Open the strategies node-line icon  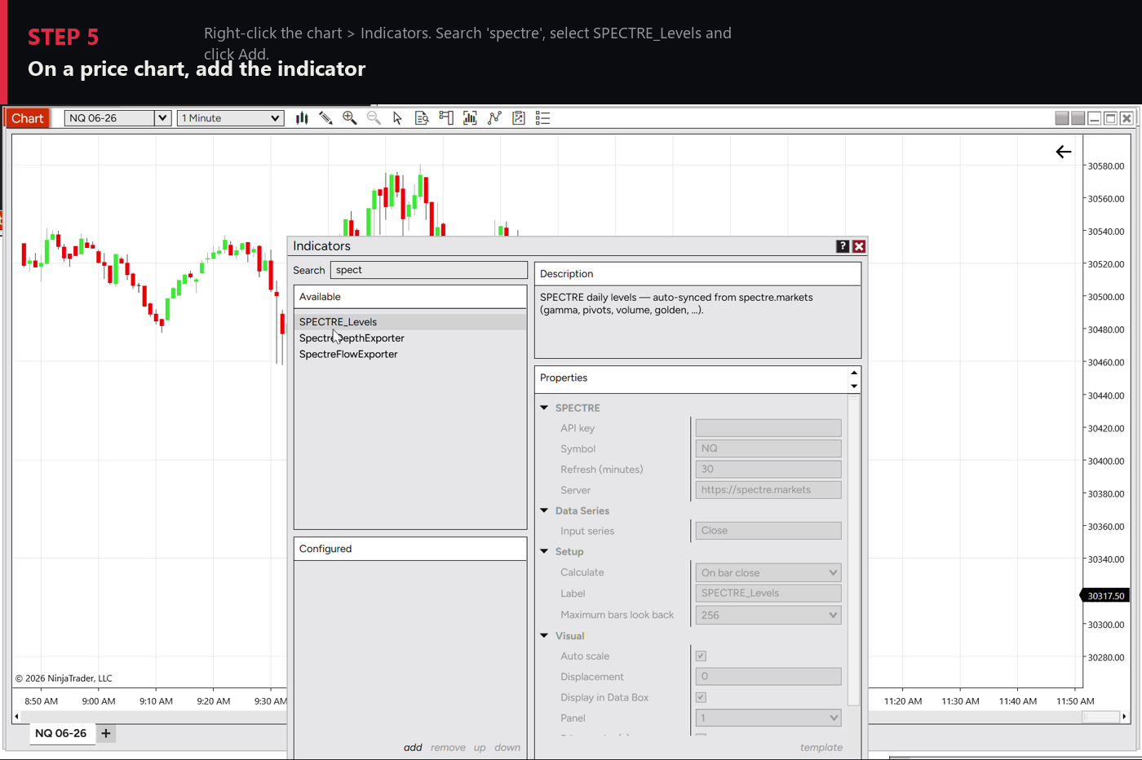tap(494, 118)
